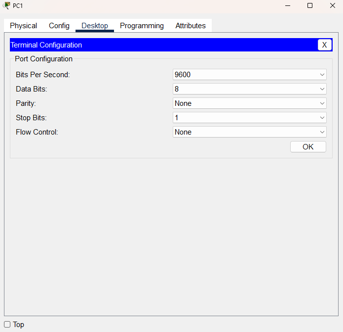This screenshot has width=343, height=332.
Task: Open the Config tab
Action: 59,26
